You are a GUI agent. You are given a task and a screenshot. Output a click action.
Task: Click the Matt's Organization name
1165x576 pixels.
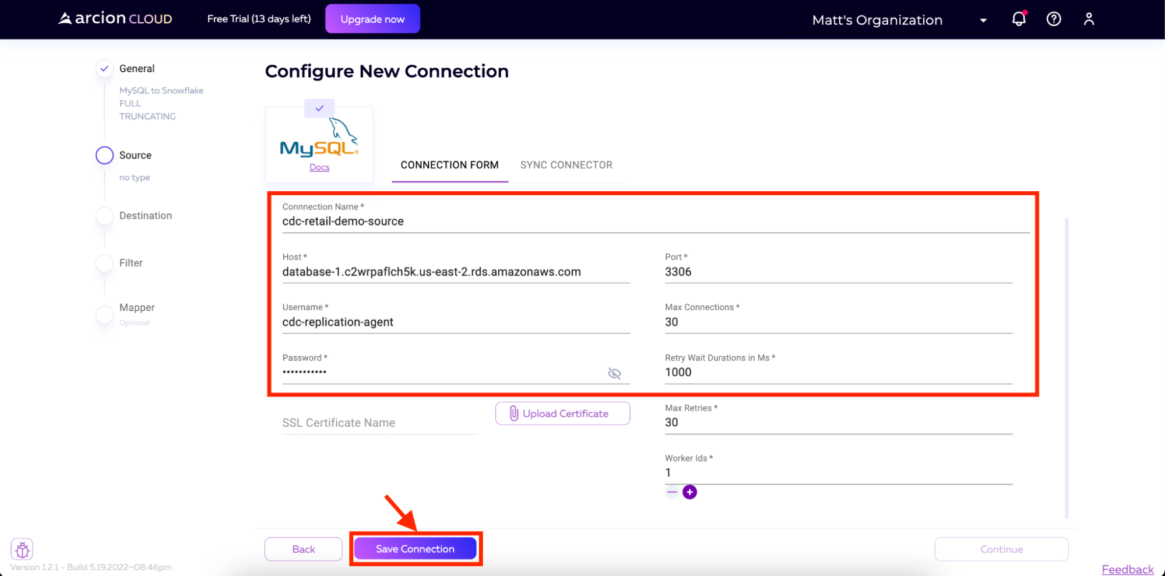(x=877, y=20)
